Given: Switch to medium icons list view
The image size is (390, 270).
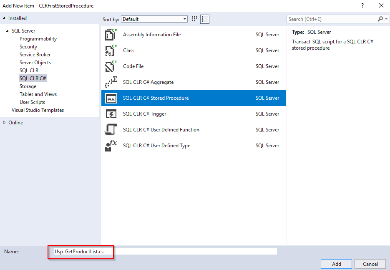Looking at the screenshot, I should [204, 19].
